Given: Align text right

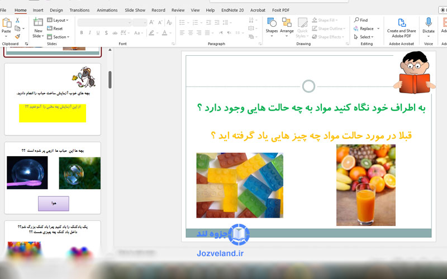Looking at the screenshot, I should pos(199,33).
